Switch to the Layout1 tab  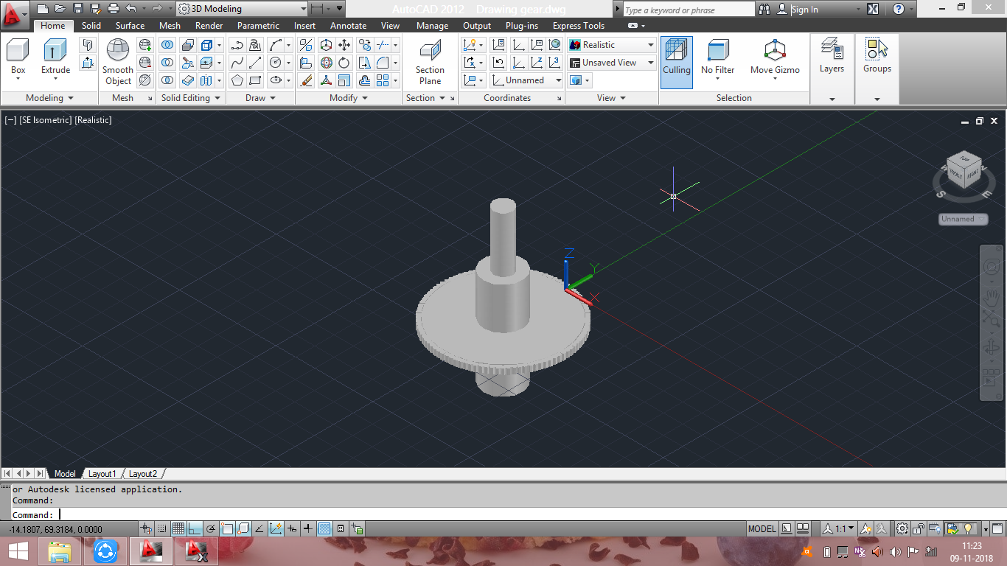[x=102, y=474]
